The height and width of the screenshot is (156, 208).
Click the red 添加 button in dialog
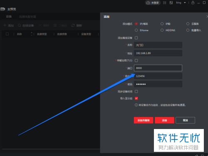tap(164, 120)
